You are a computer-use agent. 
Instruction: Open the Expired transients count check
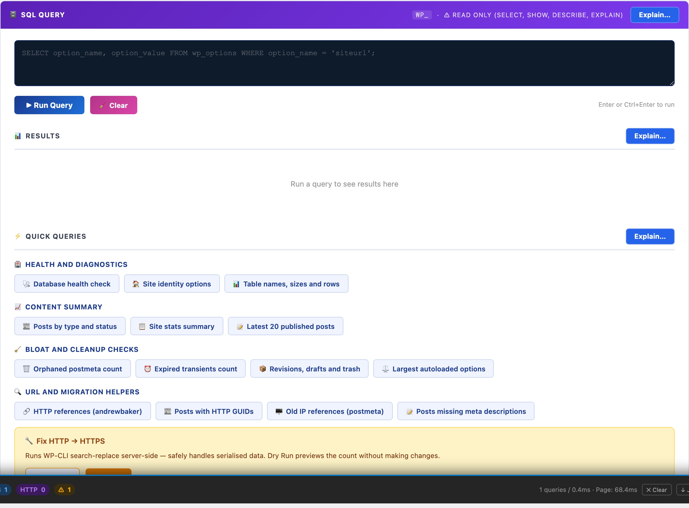pos(190,369)
